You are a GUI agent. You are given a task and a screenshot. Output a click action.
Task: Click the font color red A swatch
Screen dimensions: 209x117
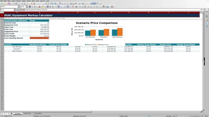tap(39, 6)
